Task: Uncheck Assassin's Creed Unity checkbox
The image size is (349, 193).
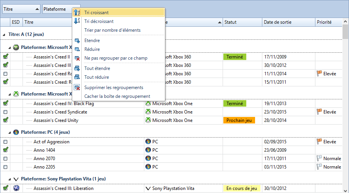Action: (x=6, y=120)
